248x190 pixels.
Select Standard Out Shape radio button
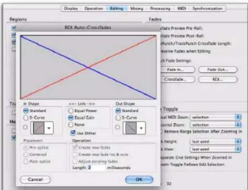click(x=118, y=111)
